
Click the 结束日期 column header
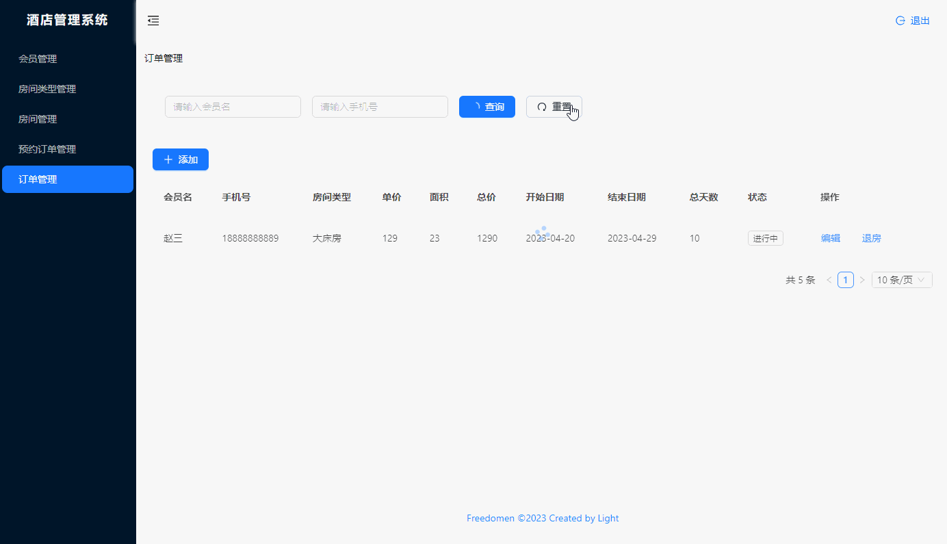pyautogui.click(x=627, y=197)
